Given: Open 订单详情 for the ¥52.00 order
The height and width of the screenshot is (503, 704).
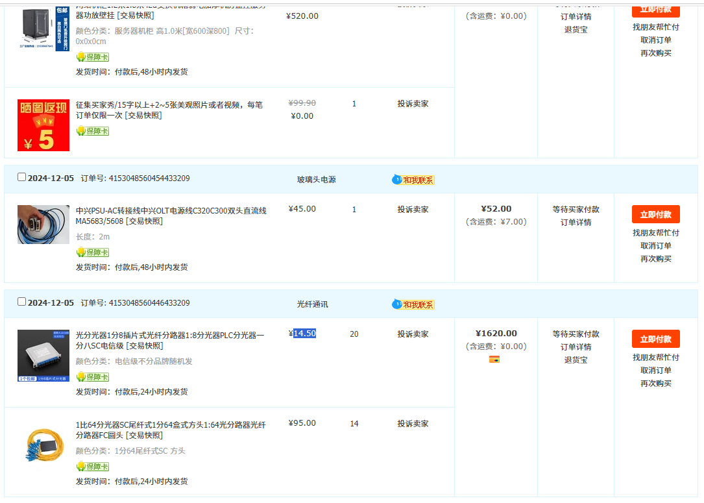Looking at the screenshot, I should 576,223.
